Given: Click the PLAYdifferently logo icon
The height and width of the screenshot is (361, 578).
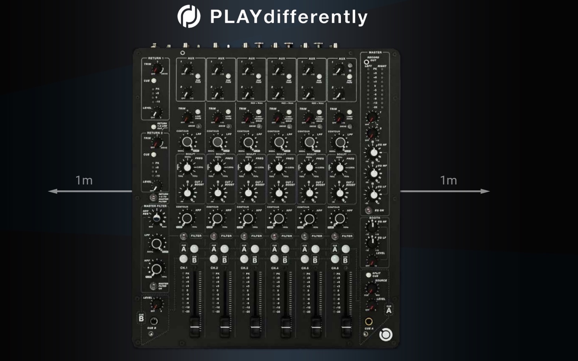Looking at the screenshot, I should coord(189,17).
